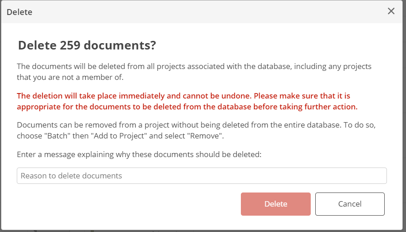Focus the Reason to delete documents field
406x232 pixels.
(202, 176)
